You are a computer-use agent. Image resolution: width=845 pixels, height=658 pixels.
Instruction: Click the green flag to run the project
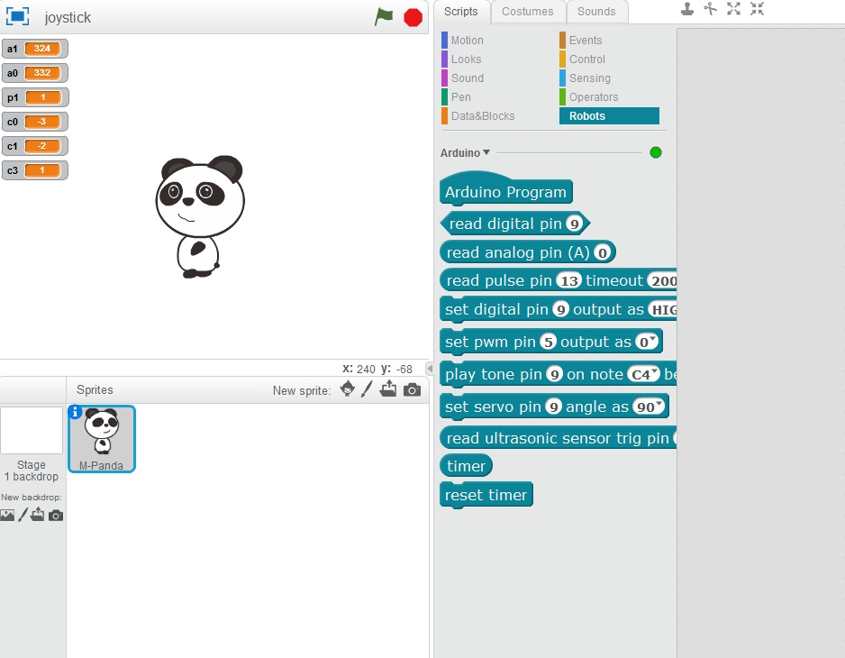(x=383, y=16)
